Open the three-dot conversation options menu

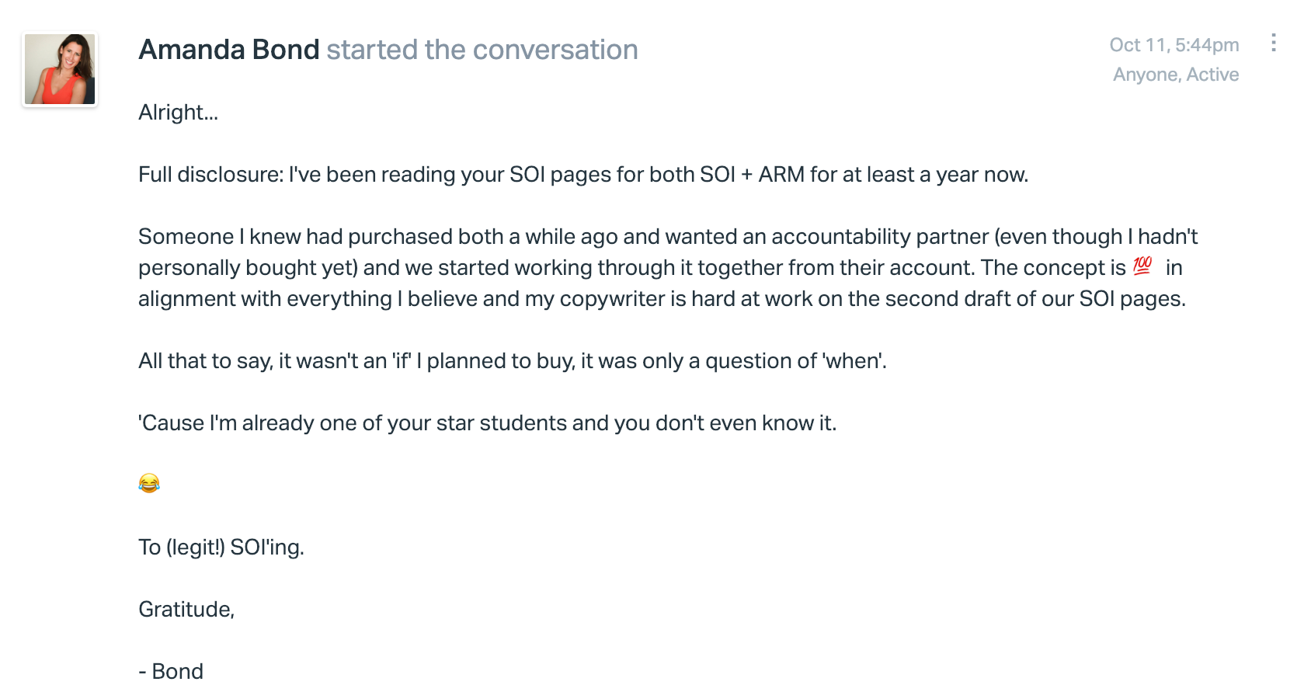(x=1273, y=43)
